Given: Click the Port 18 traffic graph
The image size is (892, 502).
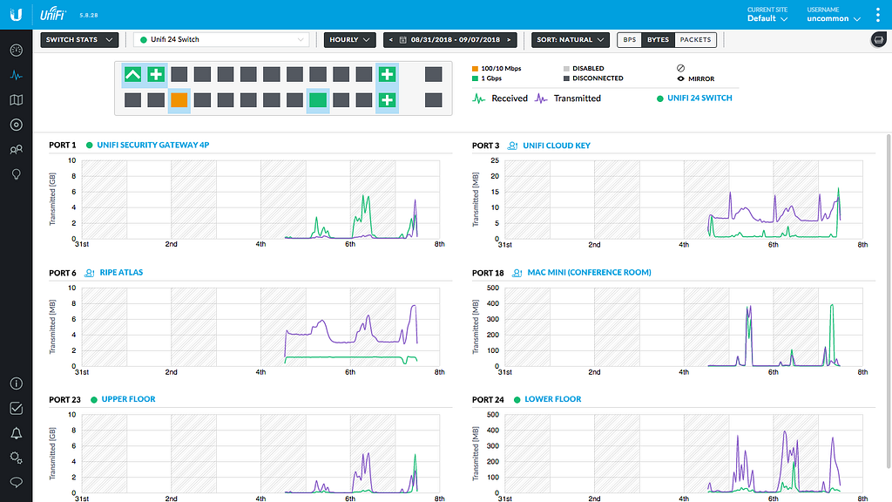Looking at the screenshot, I should (683, 327).
